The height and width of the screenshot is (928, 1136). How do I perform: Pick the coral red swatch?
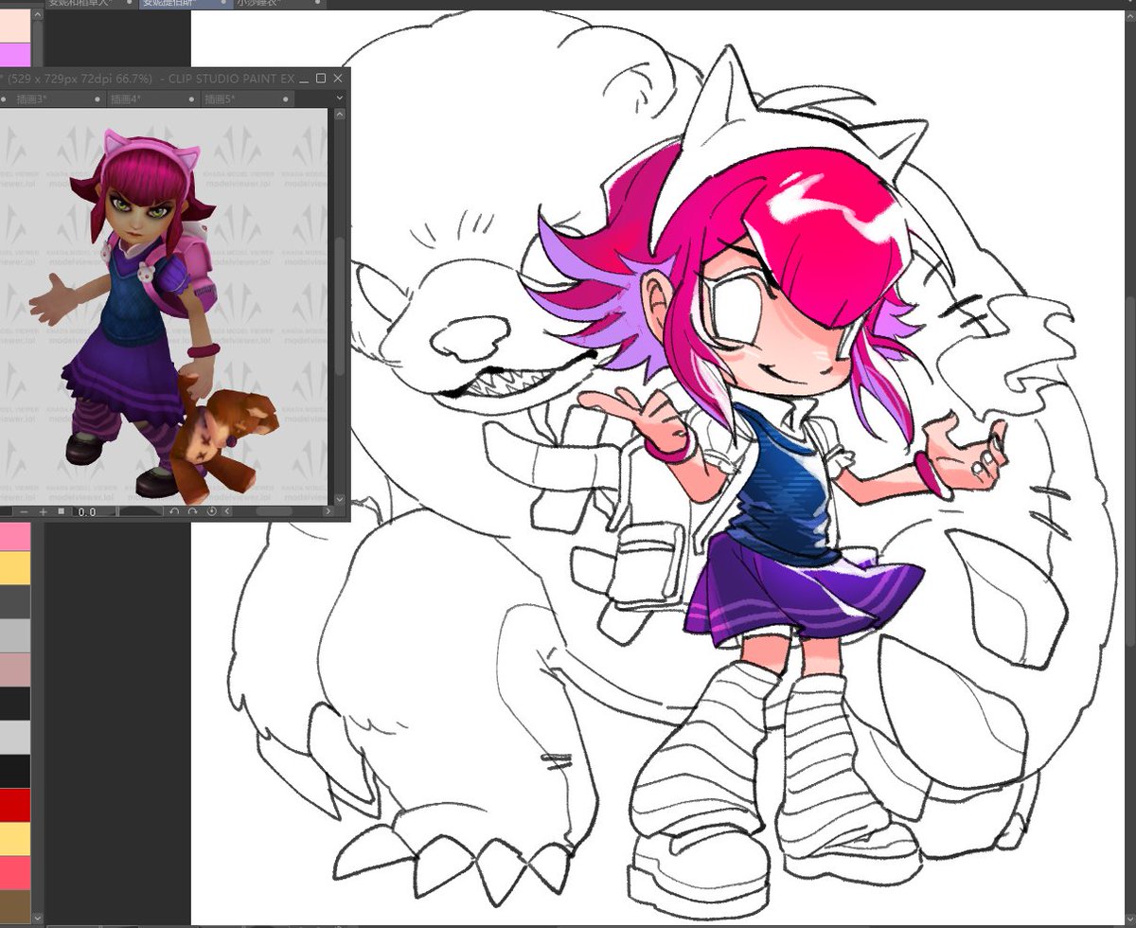tap(15, 872)
